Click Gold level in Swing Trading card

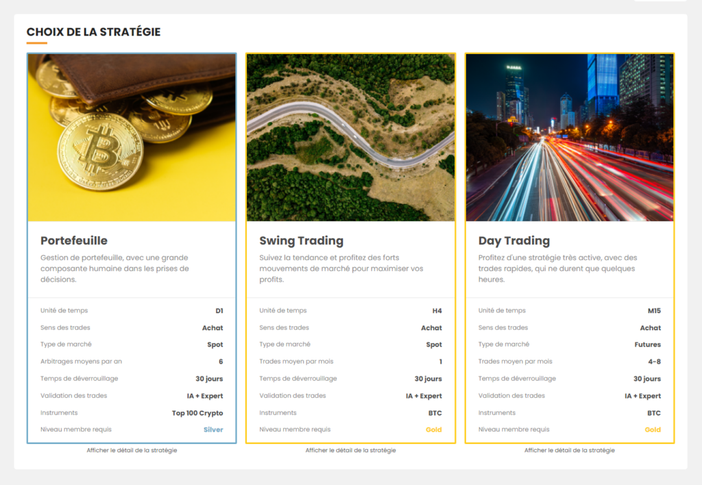click(x=433, y=430)
